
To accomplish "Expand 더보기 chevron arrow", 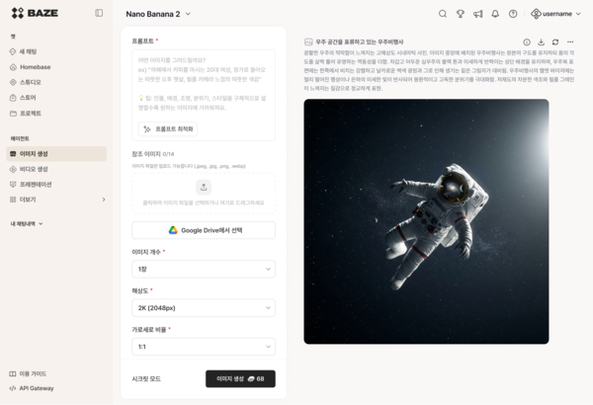I will click(x=104, y=200).
